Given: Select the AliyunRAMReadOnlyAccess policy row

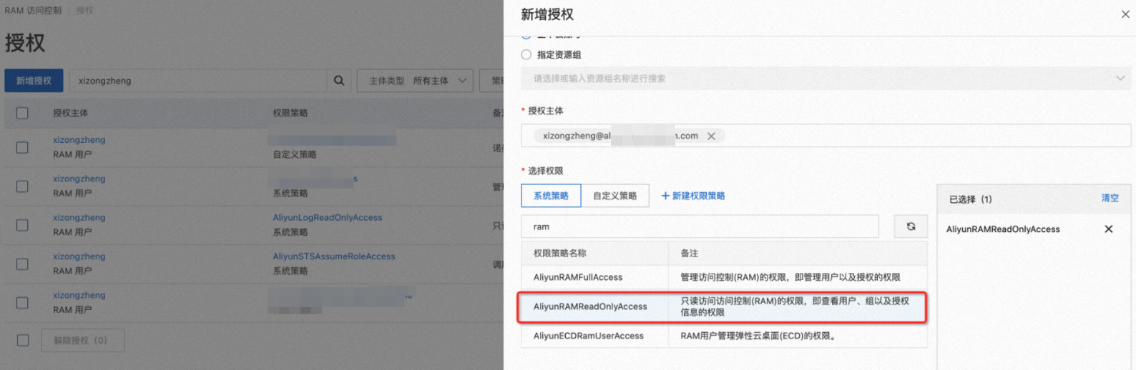Looking at the screenshot, I should tap(724, 306).
